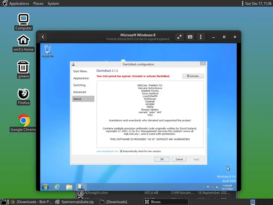Switch to SysinternalsSuite.zip taskbar window

(x=75, y=202)
